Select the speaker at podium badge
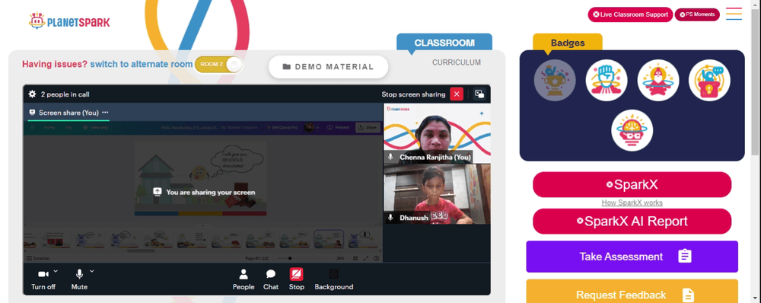The width and height of the screenshot is (761, 303). (709, 80)
